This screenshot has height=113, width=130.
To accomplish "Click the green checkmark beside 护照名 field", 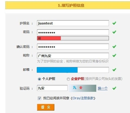I will coord(114,23).
